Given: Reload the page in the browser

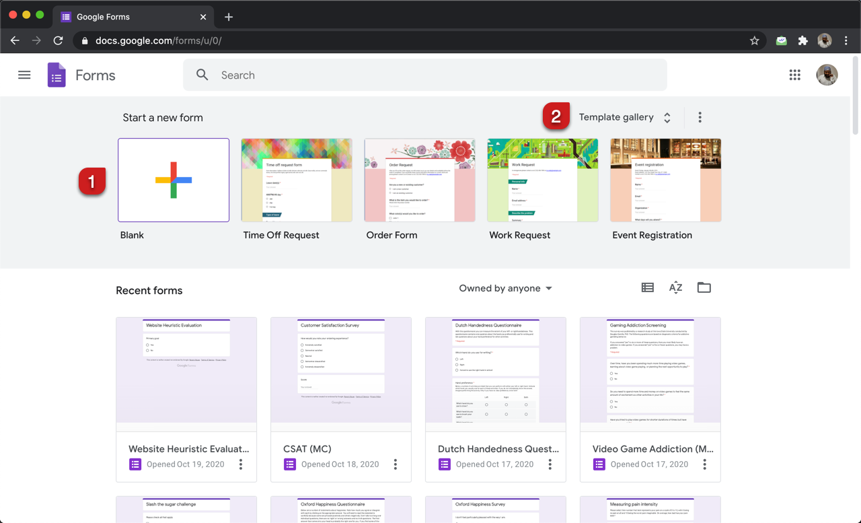Looking at the screenshot, I should coord(59,40).
